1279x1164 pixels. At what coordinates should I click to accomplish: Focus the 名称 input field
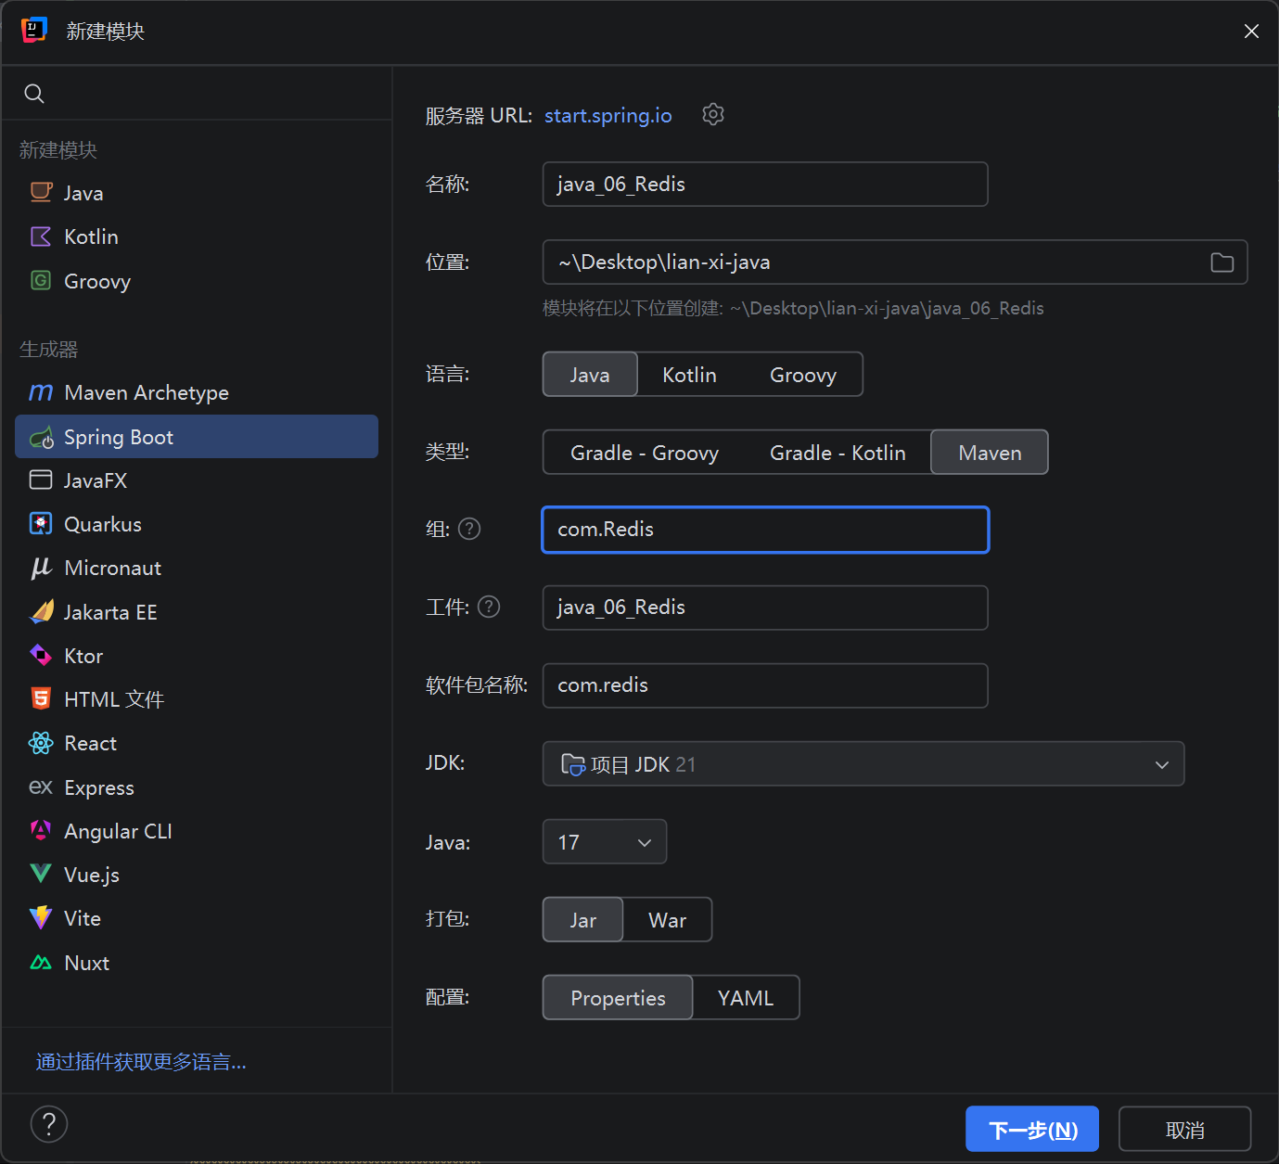click(765, 185)
